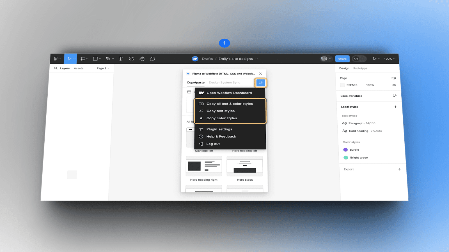Switch to the Design tab
The width and height of the screenshot is (449, 252).
[344, 68]
